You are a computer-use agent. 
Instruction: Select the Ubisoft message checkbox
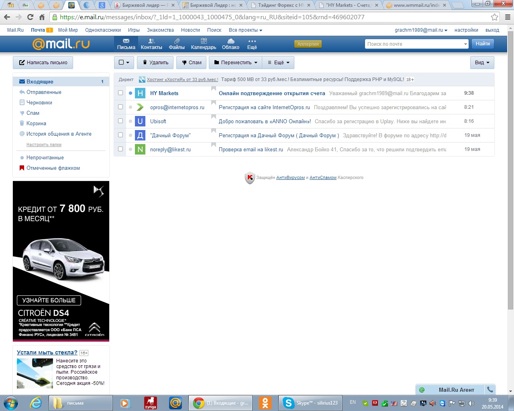point(120,121)
